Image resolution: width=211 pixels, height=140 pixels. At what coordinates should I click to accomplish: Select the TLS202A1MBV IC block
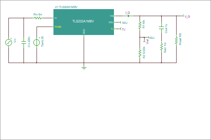pyautogui.click(x=84, y=22)
